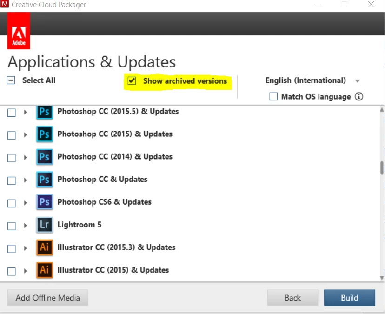This screenshot has width=385, height=314.
Task: Click the Lightroom 5 Lr icon
Action: (45, 225)
